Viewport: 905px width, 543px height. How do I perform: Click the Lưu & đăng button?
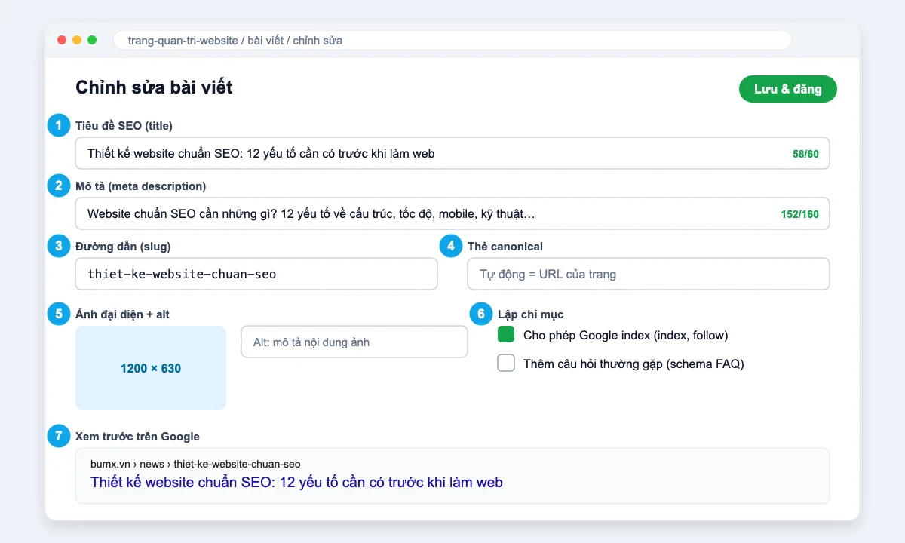click(788, 89)
